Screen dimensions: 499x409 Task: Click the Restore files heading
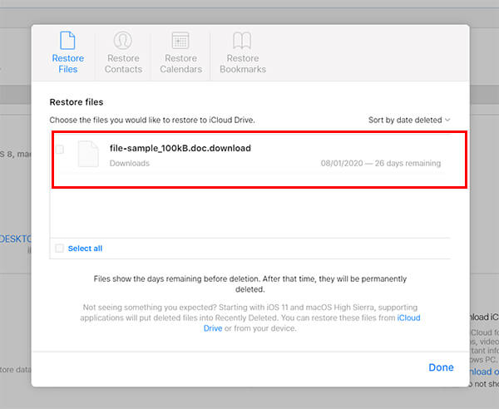point(77,102)
